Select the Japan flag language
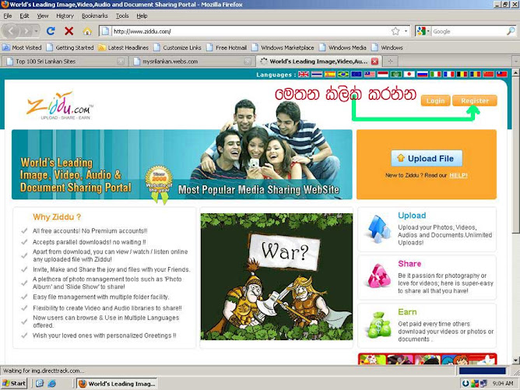 pyautogui.click(x=409, y=74)
